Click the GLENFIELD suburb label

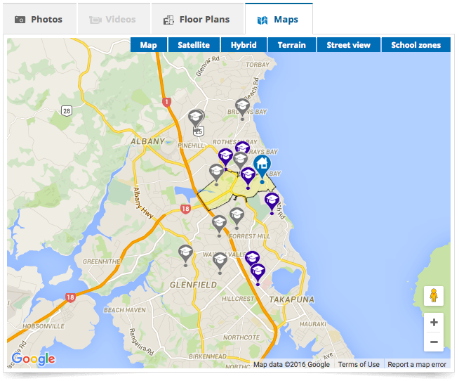pyautogui.click(x=194, y=285)
